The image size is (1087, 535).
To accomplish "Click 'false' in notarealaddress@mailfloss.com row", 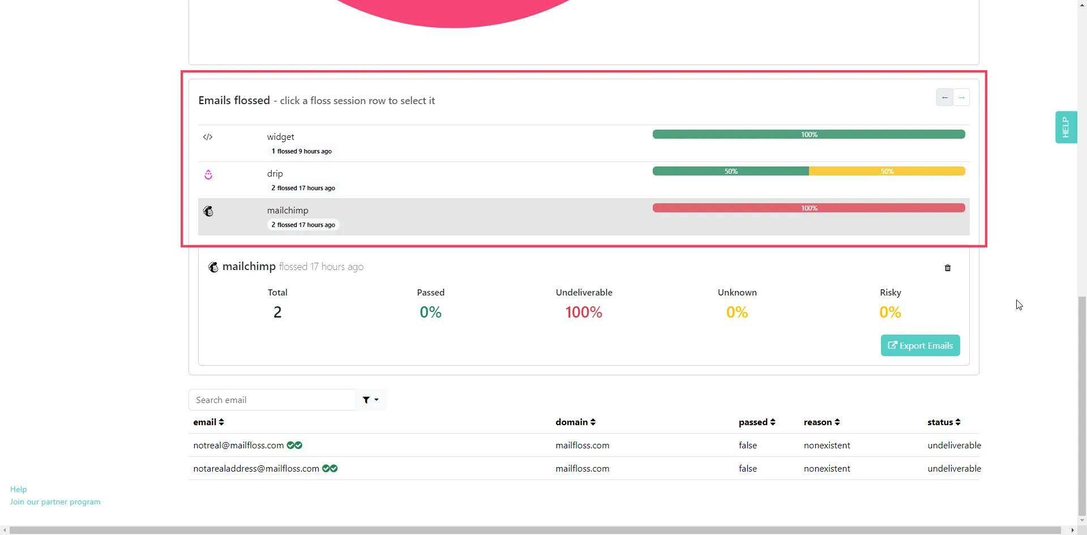I will coord(748,469).
